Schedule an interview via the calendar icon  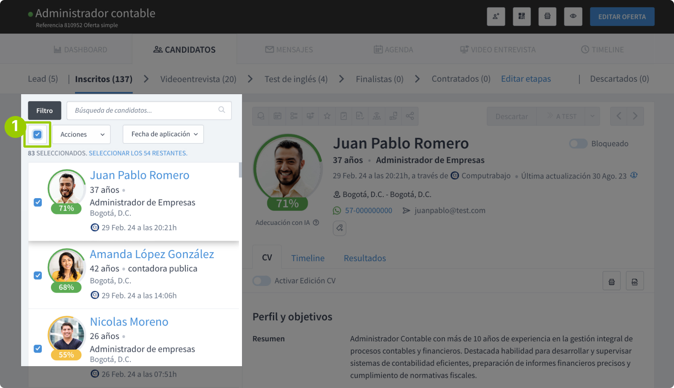click(x=277, y=116)
